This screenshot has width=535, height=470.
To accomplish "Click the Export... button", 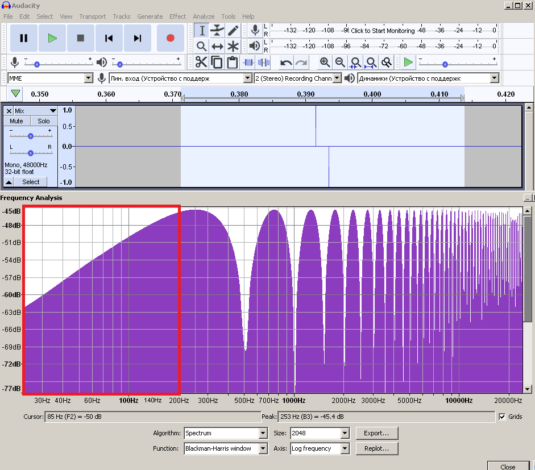I will [x=376, y=433].
